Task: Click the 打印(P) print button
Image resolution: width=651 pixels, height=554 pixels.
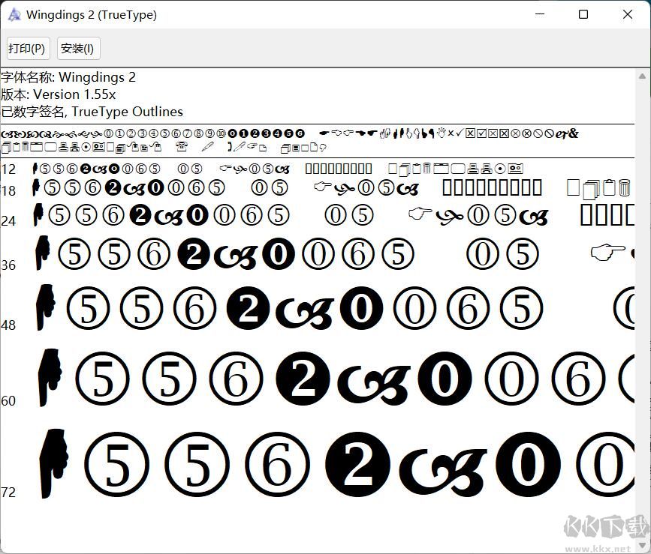Action: point(28,48)
